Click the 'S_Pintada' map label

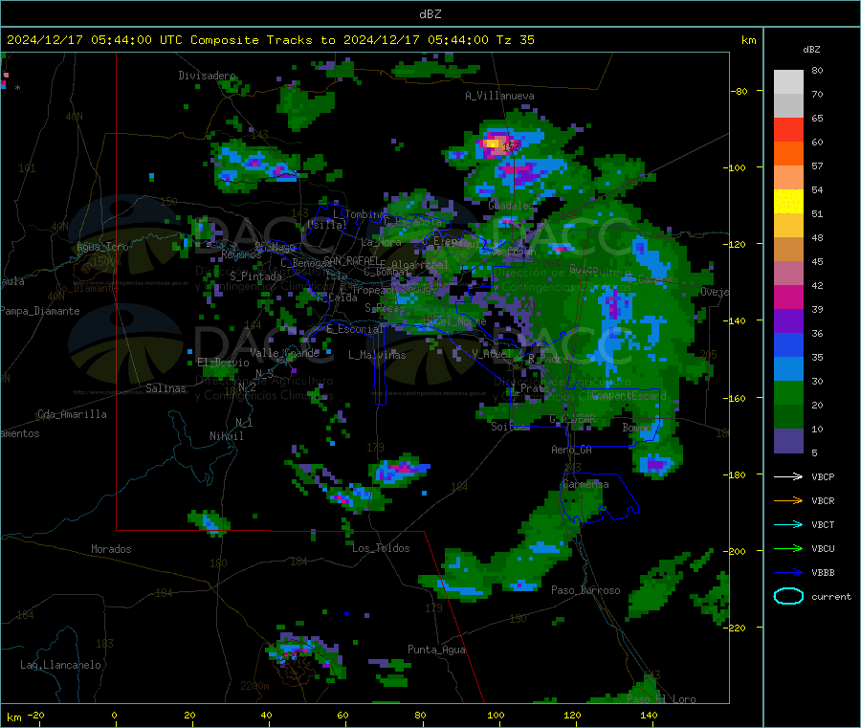(255, 276)
